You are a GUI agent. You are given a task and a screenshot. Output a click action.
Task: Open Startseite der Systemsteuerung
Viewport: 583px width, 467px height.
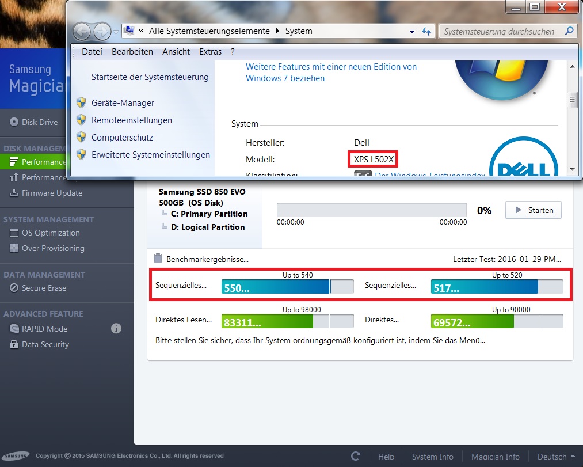[150, 77]
